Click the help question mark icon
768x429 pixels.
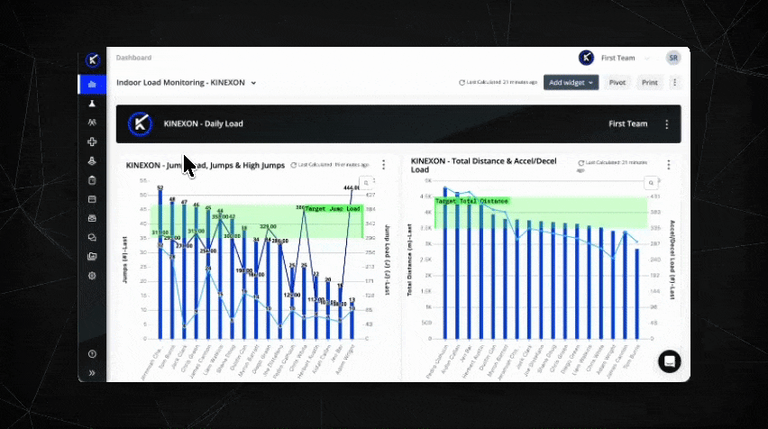point(92,354)
